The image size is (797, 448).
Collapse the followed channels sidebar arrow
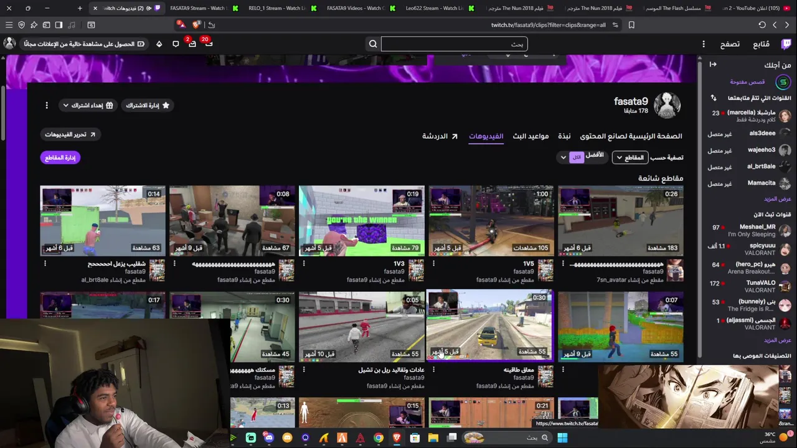pyautogui.click(x=713, y=65)
